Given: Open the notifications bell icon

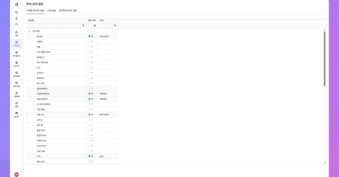Looking at the screenshot, I should (16, 18).
